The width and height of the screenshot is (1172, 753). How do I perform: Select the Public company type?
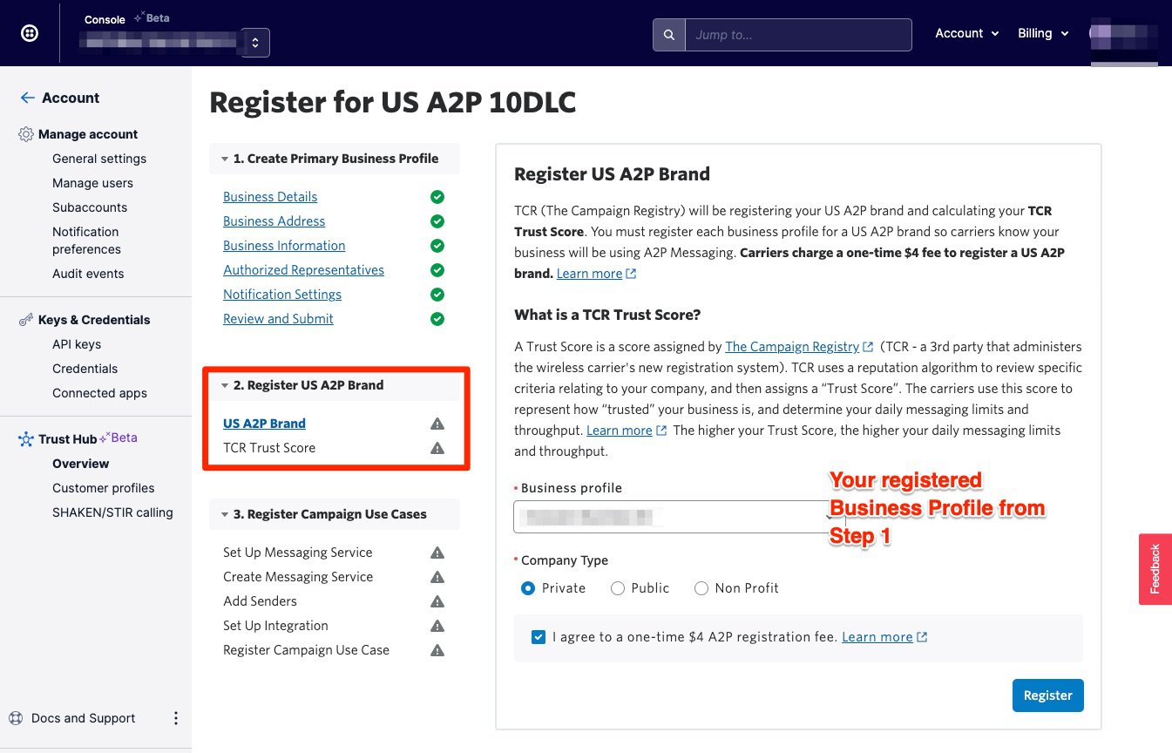coord(617,588)
